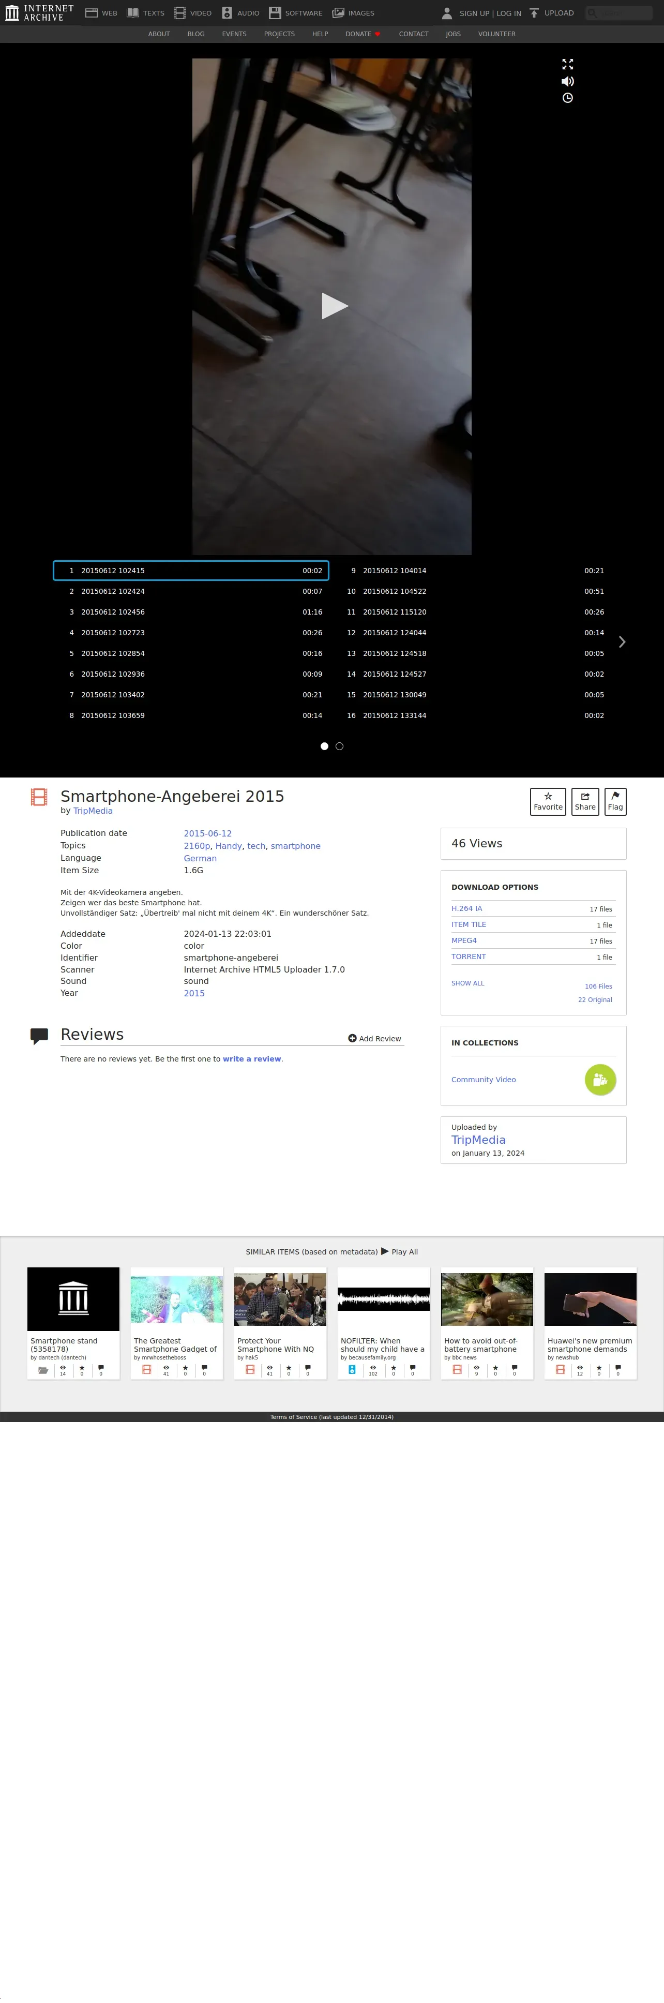This screenshot has width=664, height=2003.
Task: Open the Events menu item
Action: pos(234,34)
